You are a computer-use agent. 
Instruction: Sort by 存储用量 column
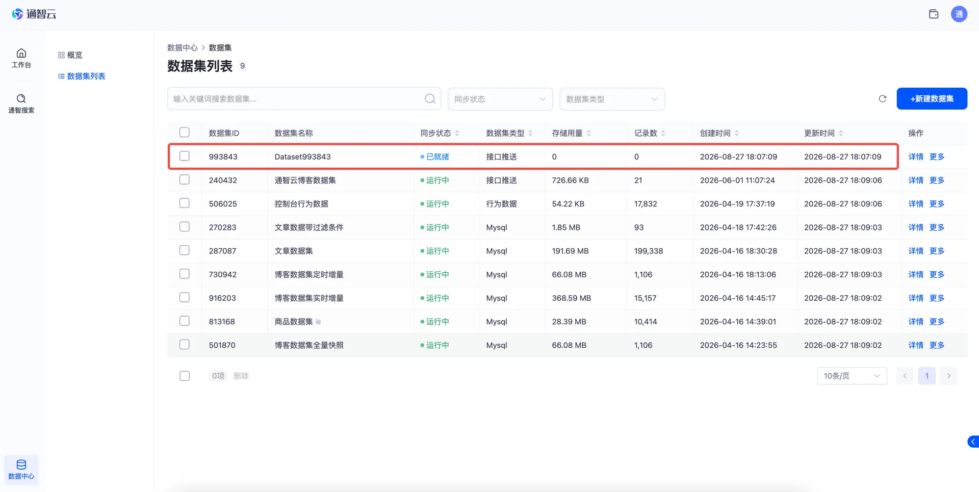[x=588, y=133]
